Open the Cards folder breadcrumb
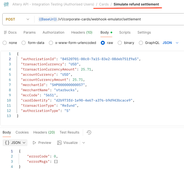The width and height of the screenshot is (184, 174). 104,4
